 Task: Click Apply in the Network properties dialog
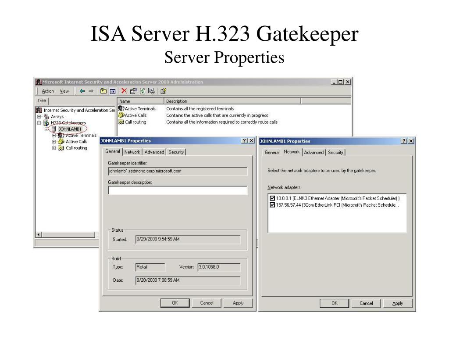pyautogui.click(x=398, y=303)
